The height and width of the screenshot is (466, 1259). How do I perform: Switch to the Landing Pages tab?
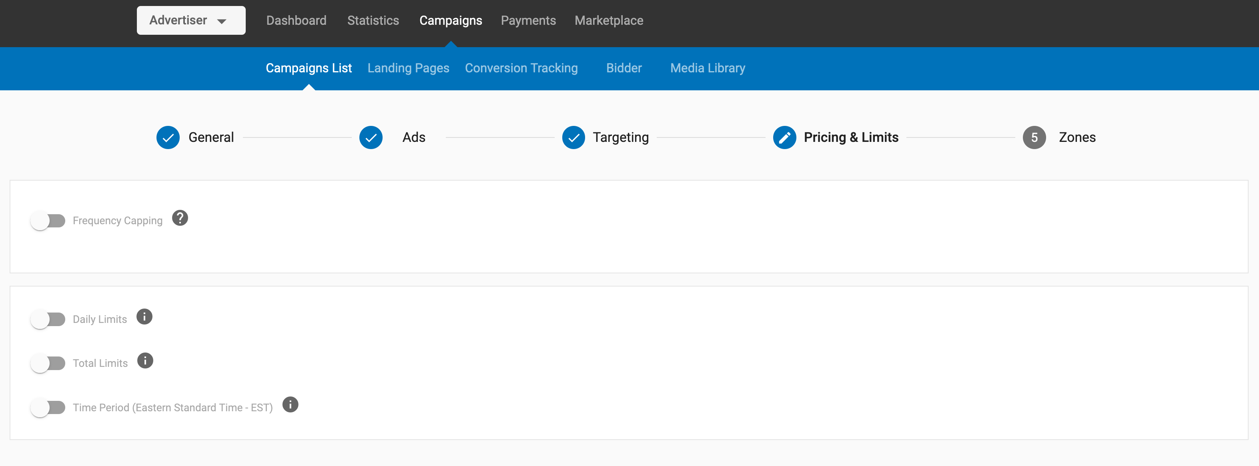tap(408, 68)
